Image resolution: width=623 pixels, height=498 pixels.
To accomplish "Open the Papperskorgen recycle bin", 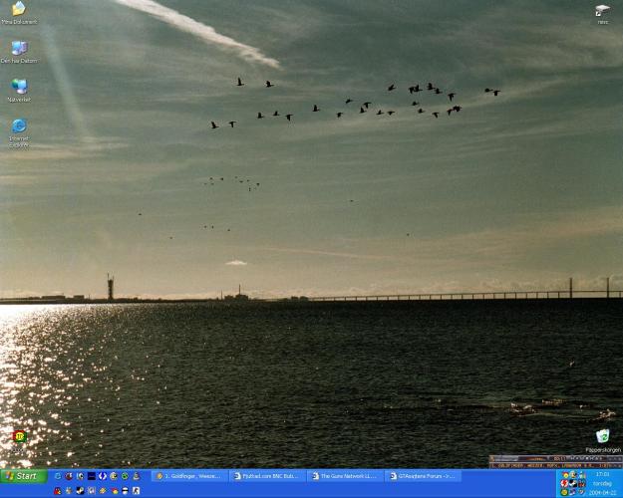I will pos(602,436).
